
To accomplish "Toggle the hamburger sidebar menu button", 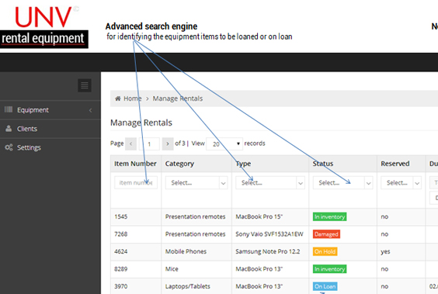I will tap(85, 85).
